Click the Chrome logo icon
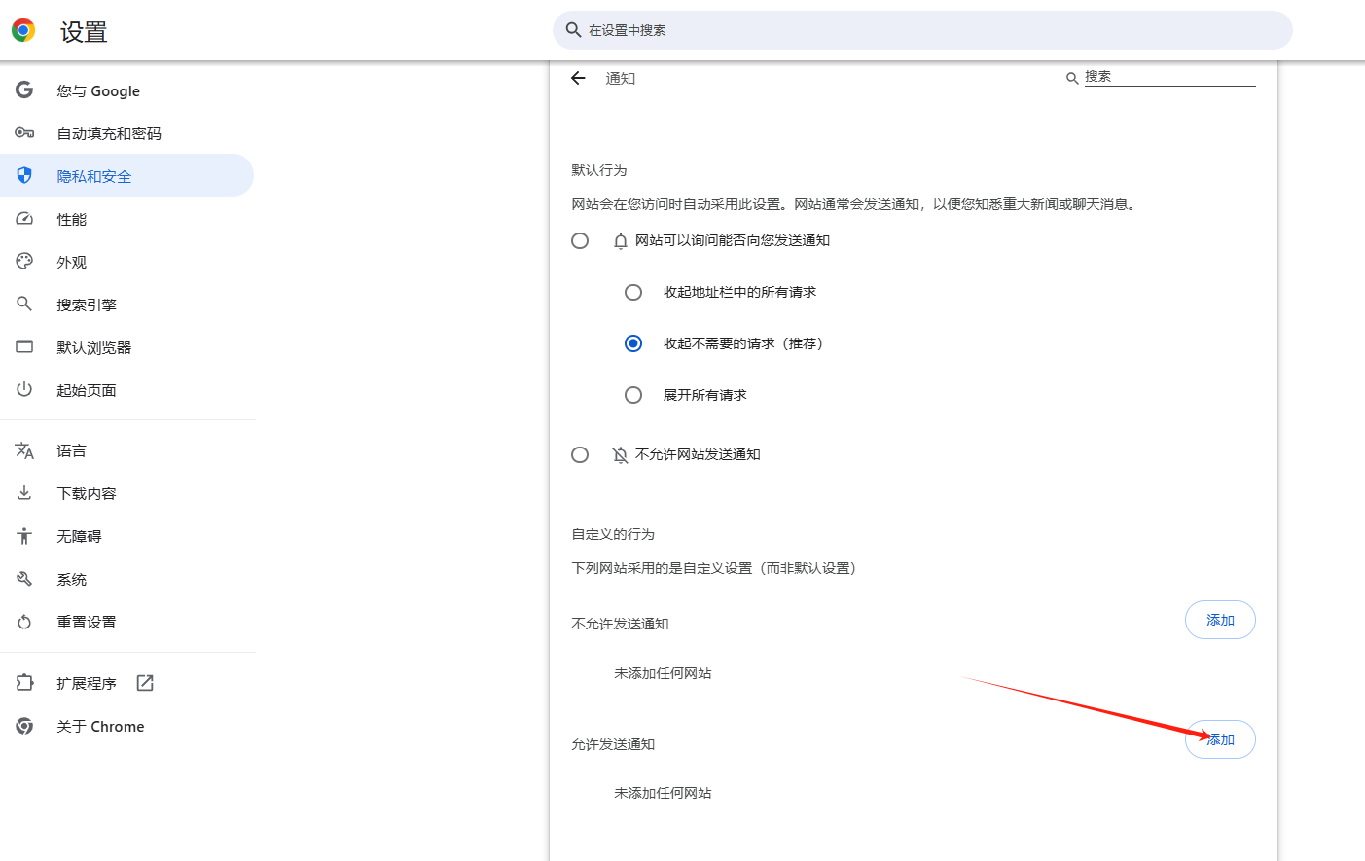Image resolution: width=1365 pixels, height=861 pixels. [x=23, y=30]
